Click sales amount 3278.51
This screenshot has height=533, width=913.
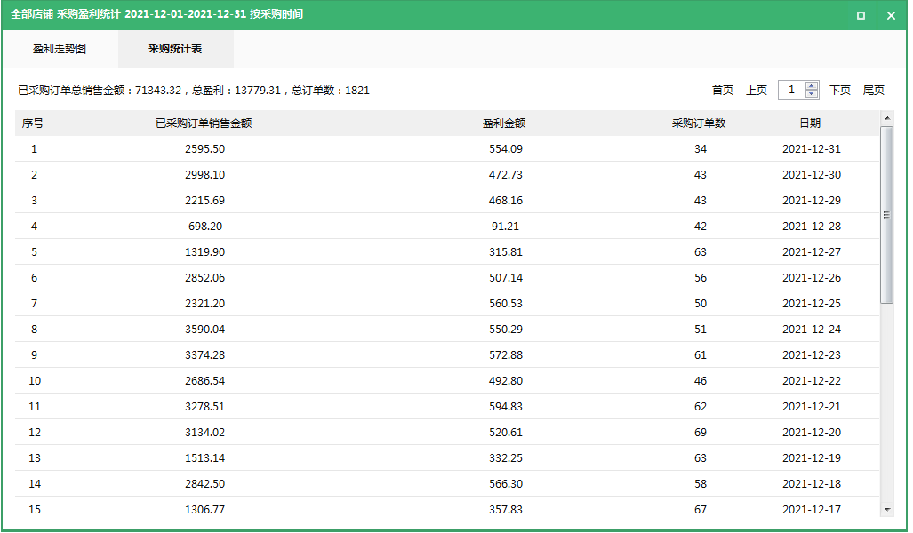205,406
